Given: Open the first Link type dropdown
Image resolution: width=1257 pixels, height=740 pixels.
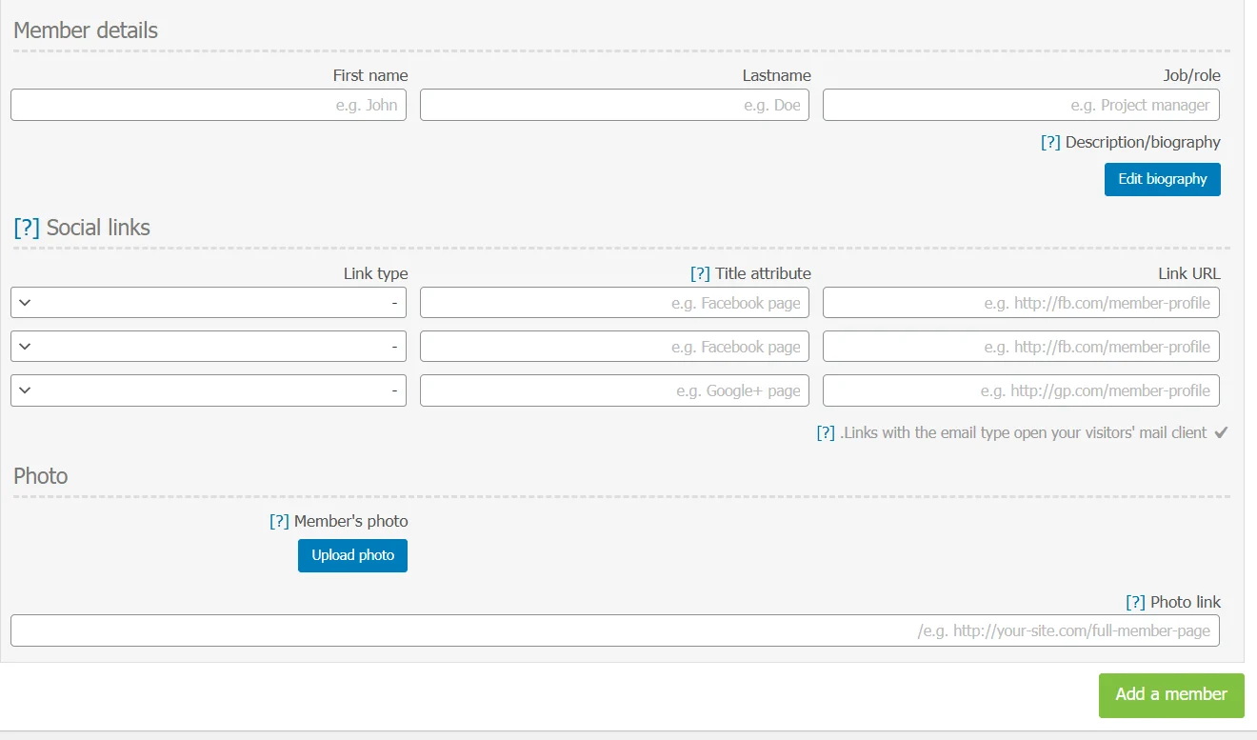Looking at the screenshot, I should (x=209, y=303).
